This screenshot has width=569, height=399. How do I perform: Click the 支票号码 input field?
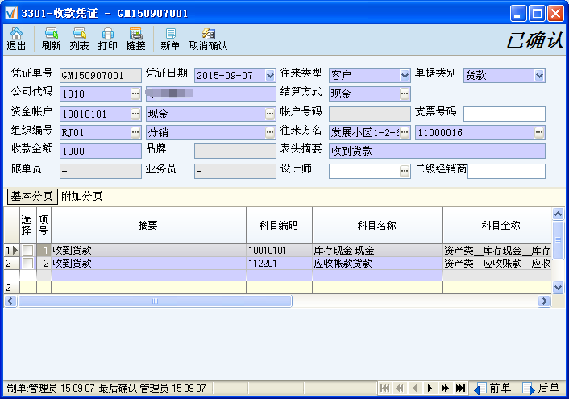505,114
